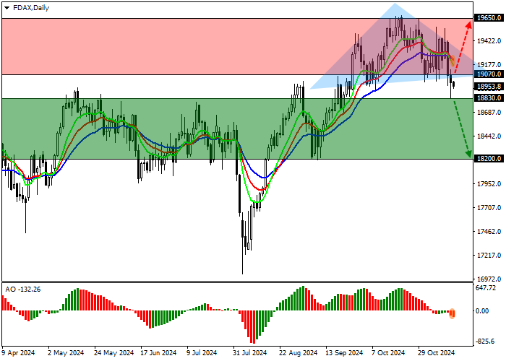The image size is (506, 361).
Task: Click the 18442.0 price axis value
Action: pos(489,136)
